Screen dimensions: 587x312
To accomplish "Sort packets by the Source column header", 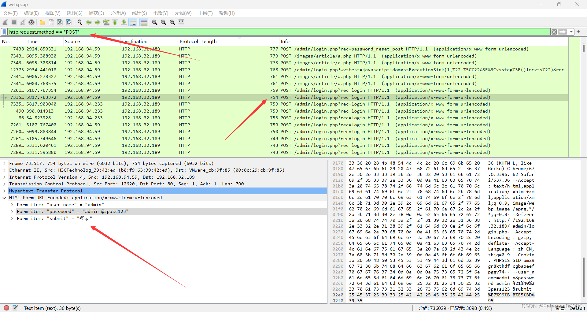I will pos(92,41).
